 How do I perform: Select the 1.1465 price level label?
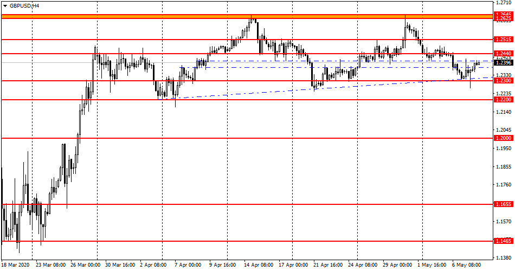click(504, 241)
